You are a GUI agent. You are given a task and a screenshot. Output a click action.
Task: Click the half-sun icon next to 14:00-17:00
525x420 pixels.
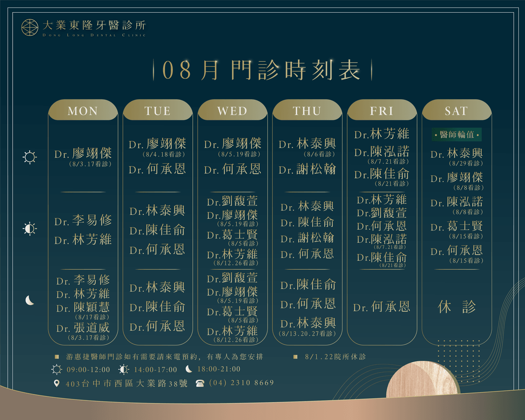(x=124, y=370)
